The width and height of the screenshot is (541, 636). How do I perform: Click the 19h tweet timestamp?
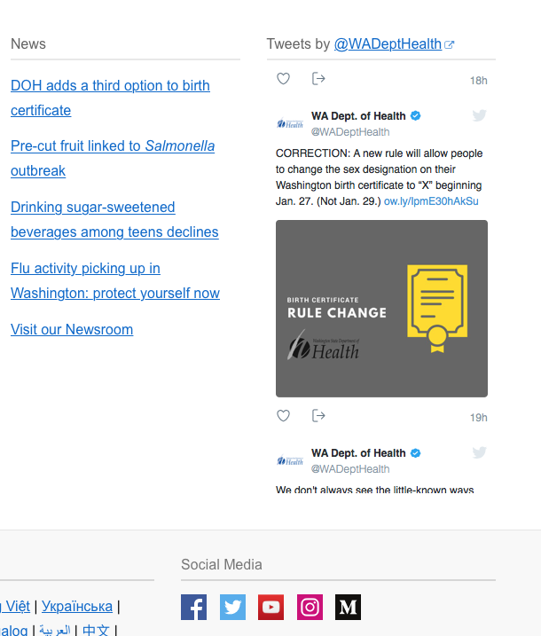click(x=478, y=418)
